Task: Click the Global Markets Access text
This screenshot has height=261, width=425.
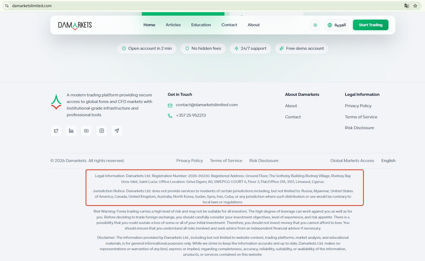Action: pyautogui.click(x=352, y=161)
